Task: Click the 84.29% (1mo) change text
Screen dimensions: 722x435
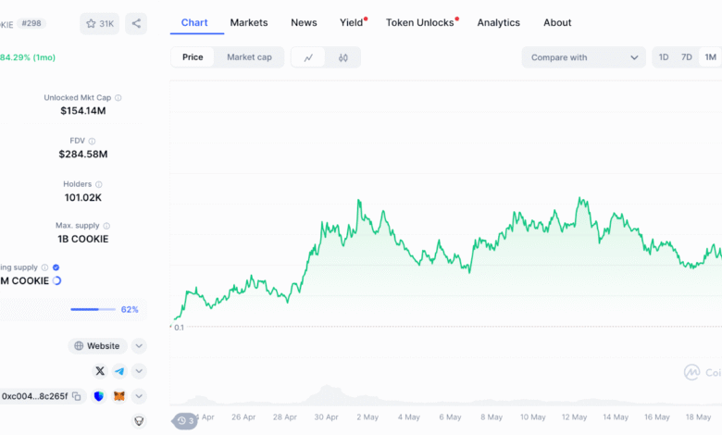Action: click(28, 57)
